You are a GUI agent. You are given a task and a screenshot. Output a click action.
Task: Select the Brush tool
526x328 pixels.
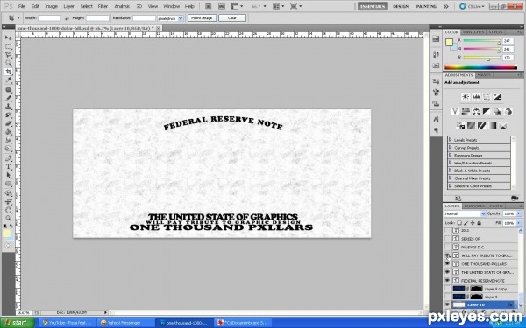(9, 98)
